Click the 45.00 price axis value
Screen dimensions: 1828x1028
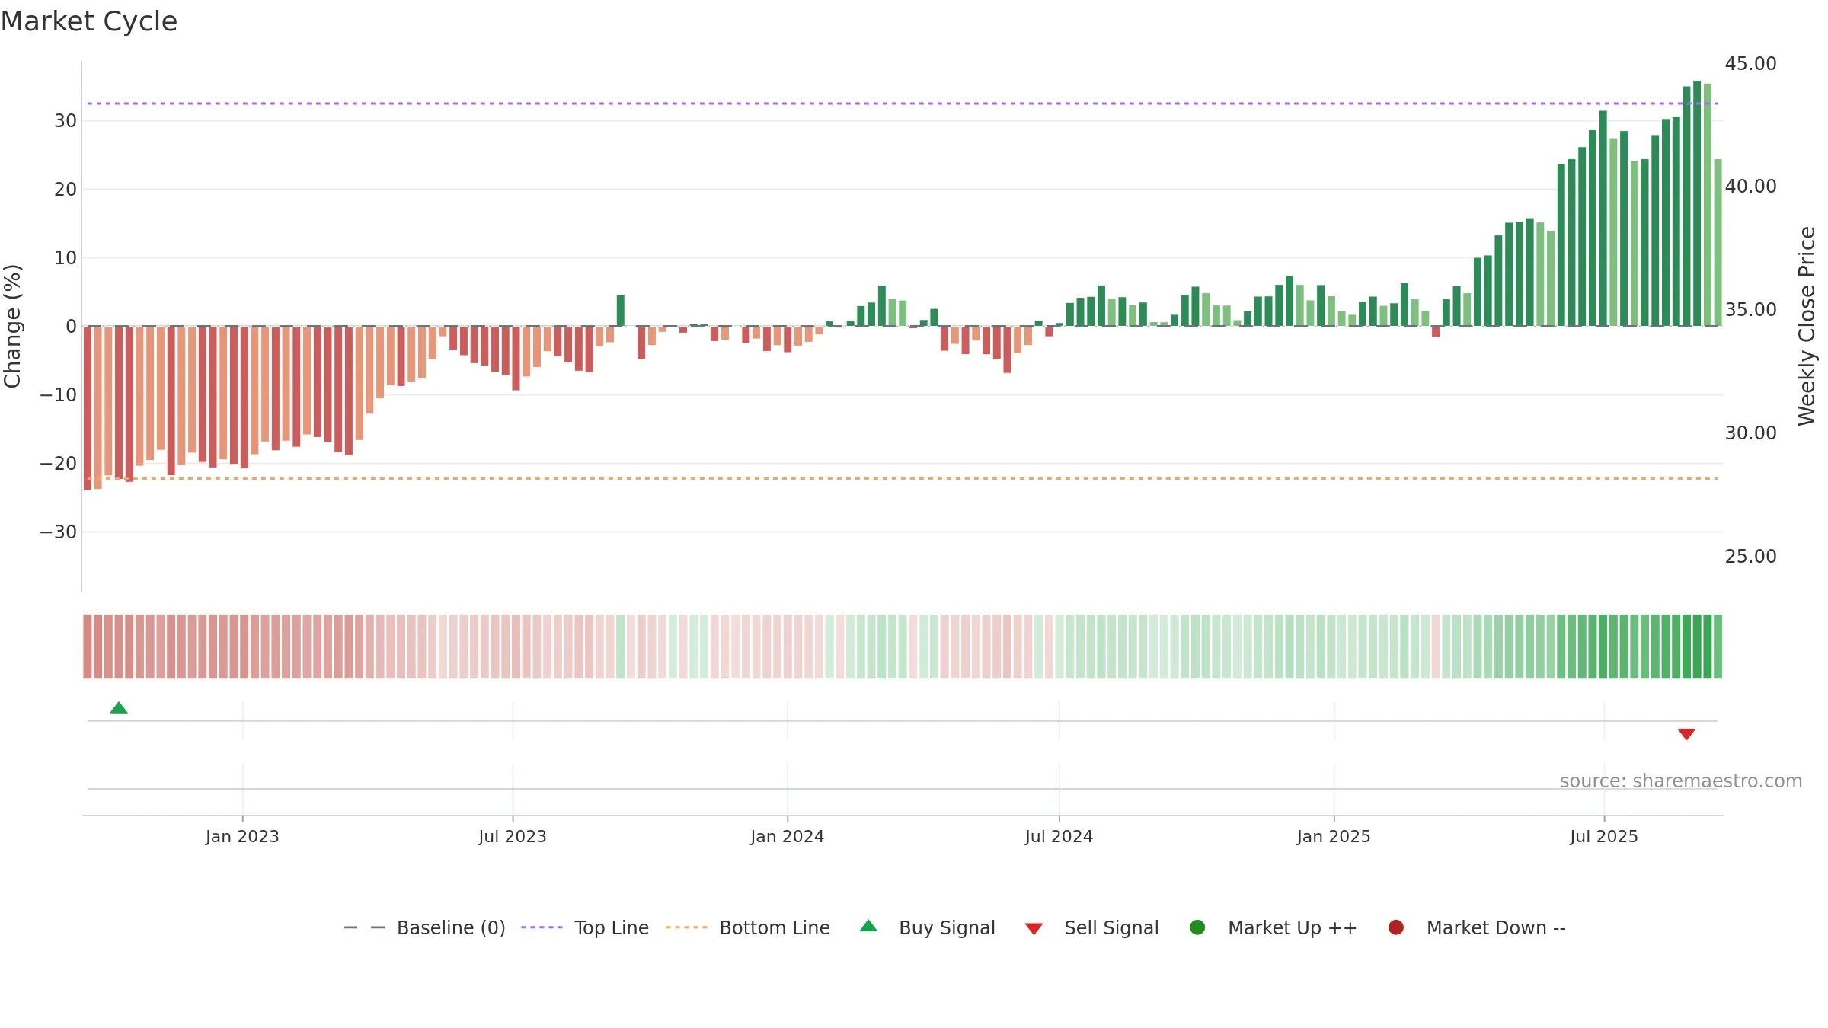click(1750, 63)
